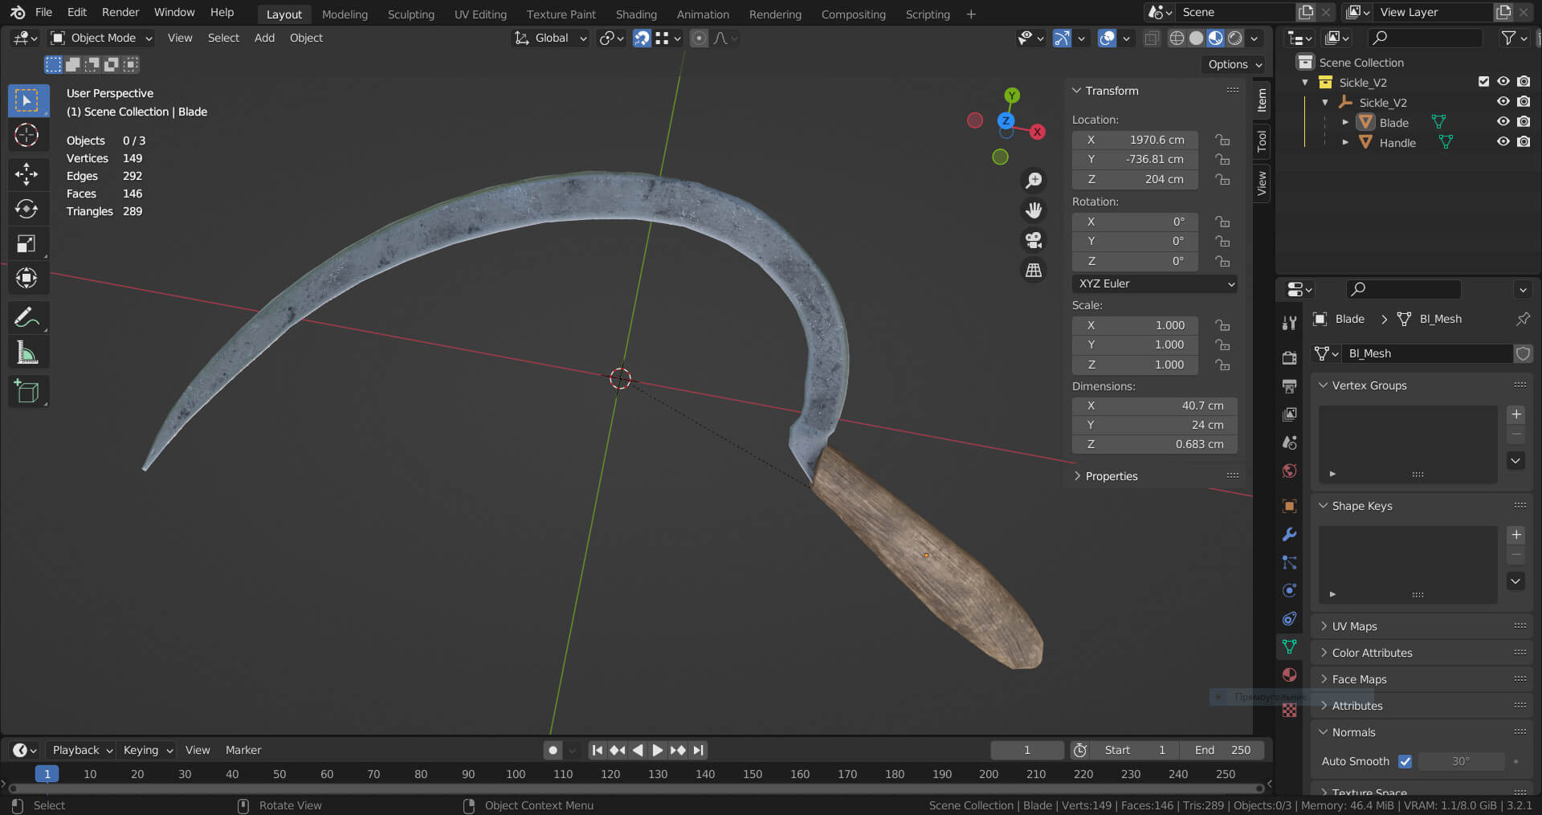The image size is (1542, 815).
Task: Activate the Rotate tool
Action: (x=27, y=209)
